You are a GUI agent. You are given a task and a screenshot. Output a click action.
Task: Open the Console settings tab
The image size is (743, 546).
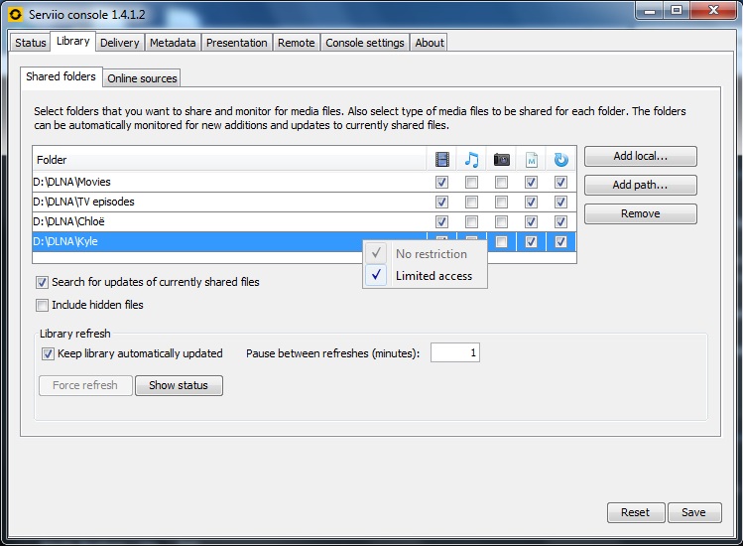[365, 43]
